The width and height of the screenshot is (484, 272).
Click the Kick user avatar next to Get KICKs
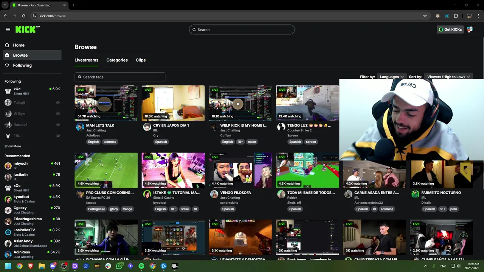pyautogui.click(x=470, y=29)
